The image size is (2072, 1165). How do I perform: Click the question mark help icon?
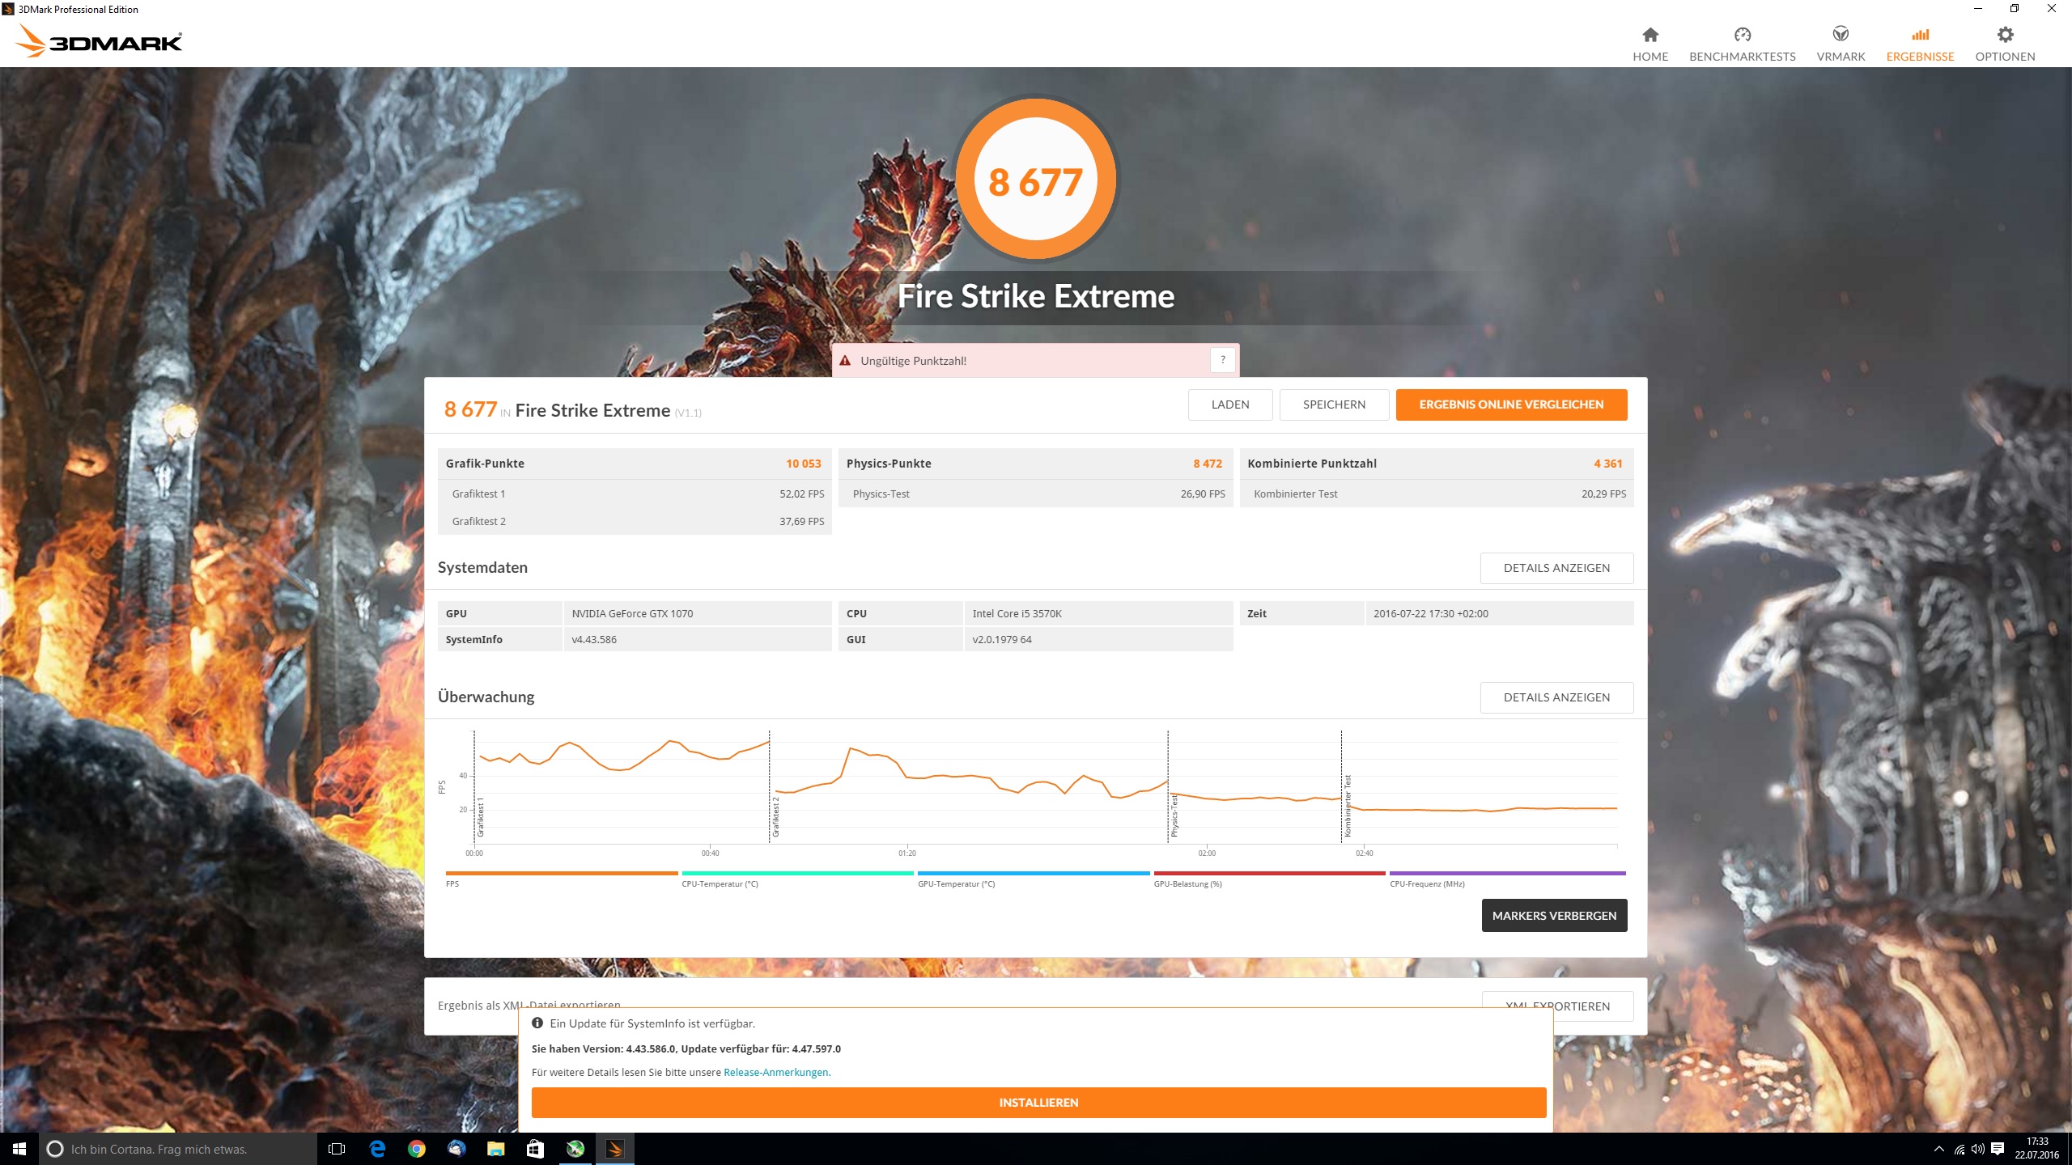(1222, 360)
